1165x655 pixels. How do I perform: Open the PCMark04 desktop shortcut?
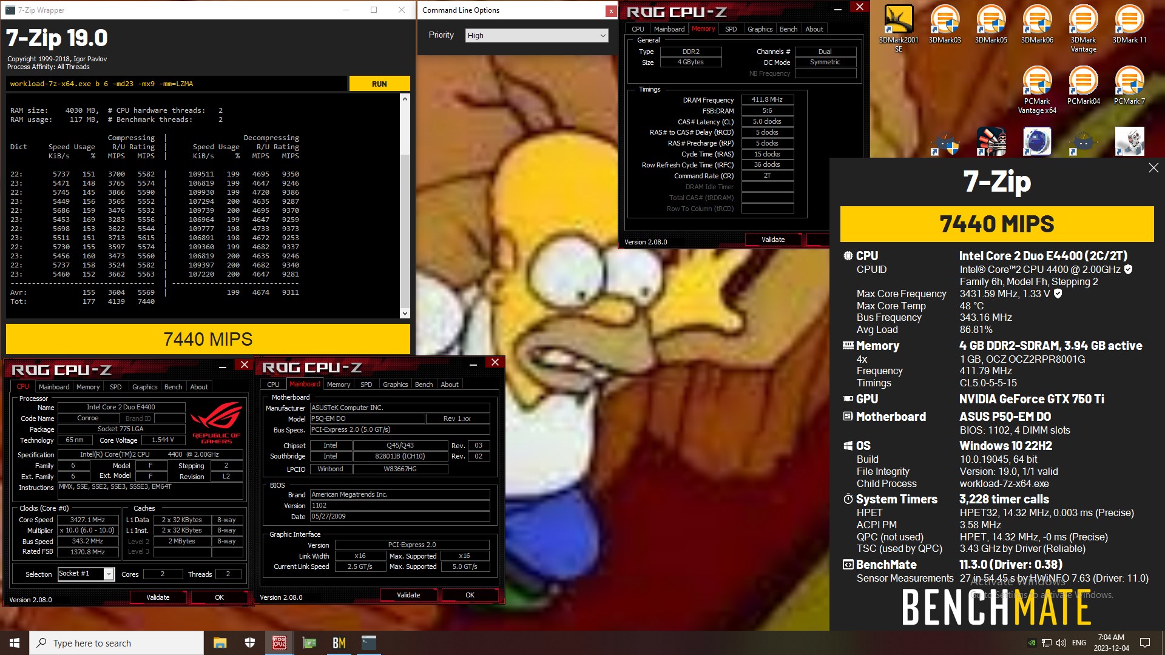[1083, 86]
